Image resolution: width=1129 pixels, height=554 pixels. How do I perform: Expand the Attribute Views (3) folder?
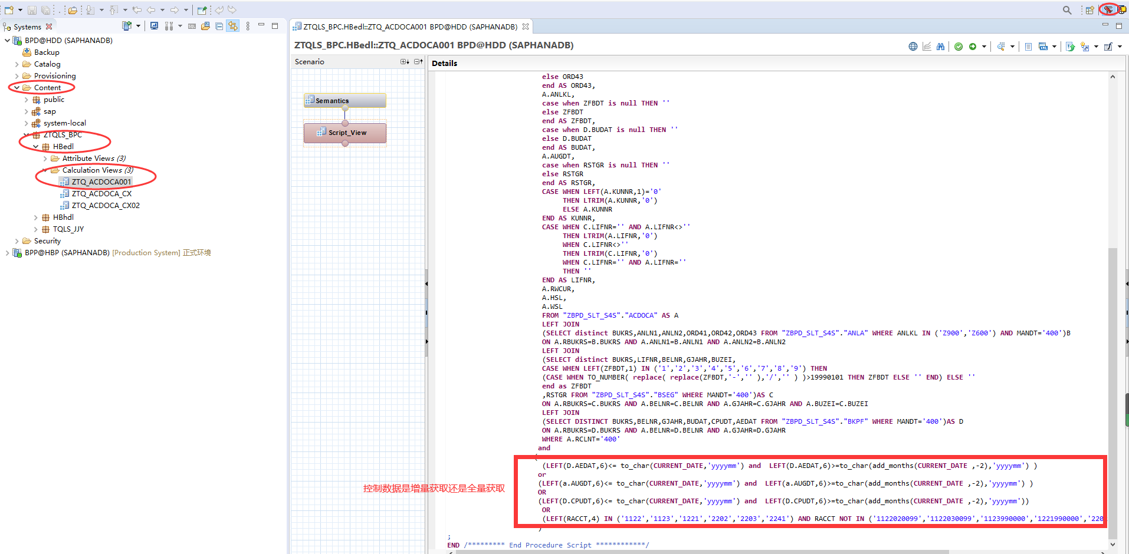(x=45, y=159)
